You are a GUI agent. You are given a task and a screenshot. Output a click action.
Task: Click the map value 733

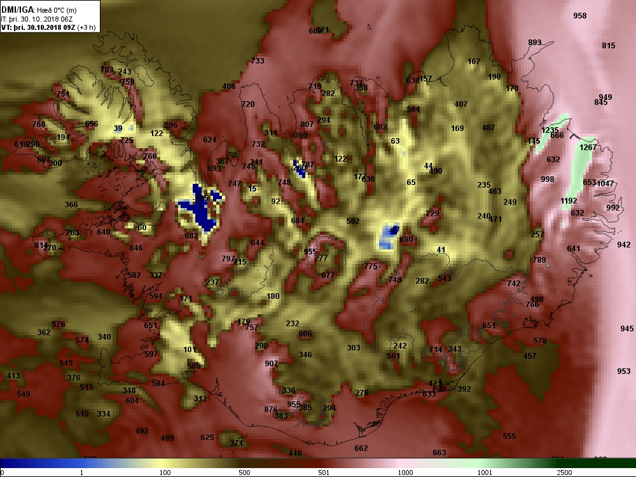258,60
